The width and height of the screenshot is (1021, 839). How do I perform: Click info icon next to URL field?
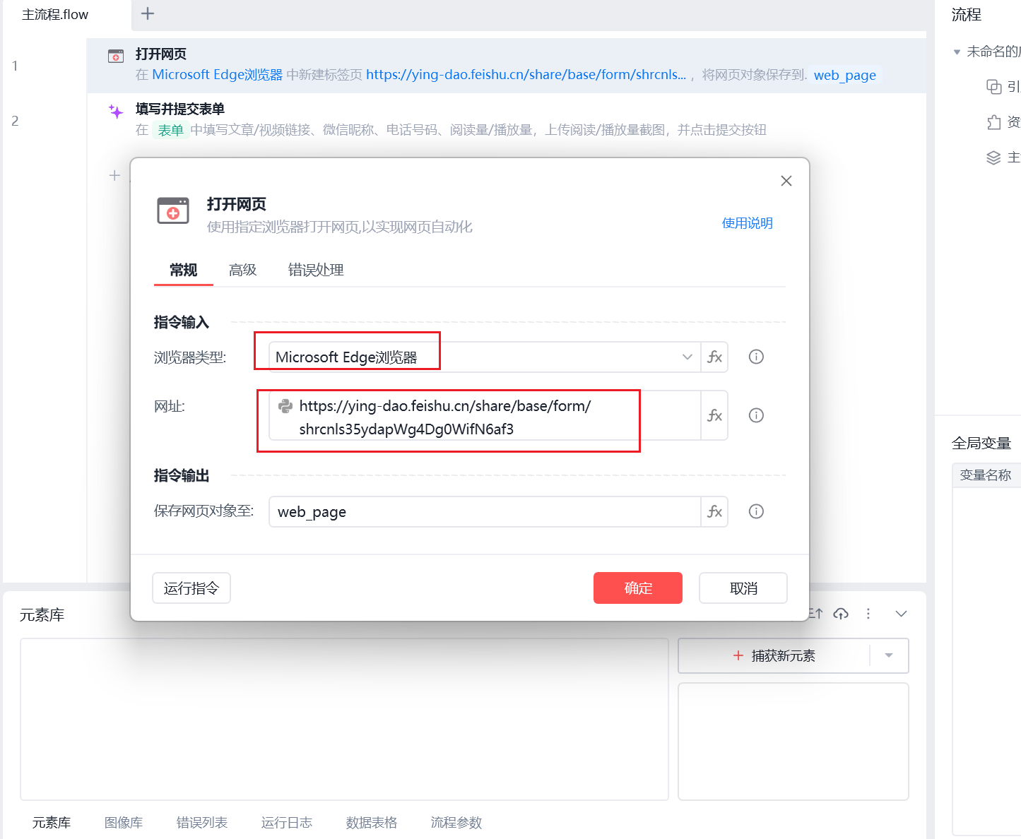tap(756, 415)
